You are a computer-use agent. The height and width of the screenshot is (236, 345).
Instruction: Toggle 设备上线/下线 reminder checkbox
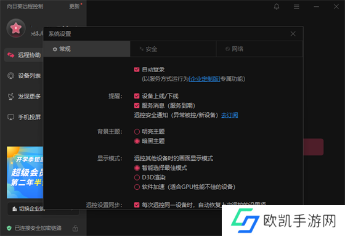click(x=137, y=96)
